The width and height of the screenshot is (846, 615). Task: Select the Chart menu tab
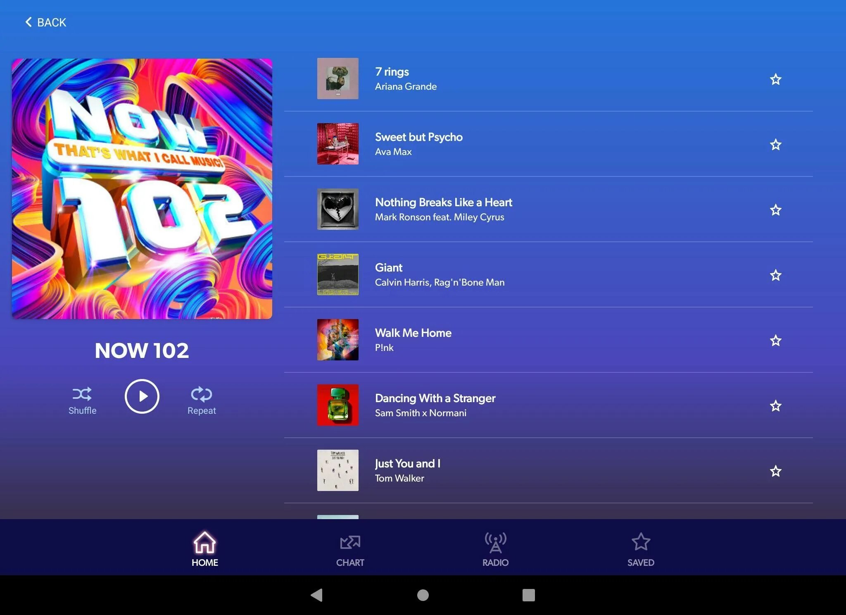pyautogui.click(x=350, y=548)
